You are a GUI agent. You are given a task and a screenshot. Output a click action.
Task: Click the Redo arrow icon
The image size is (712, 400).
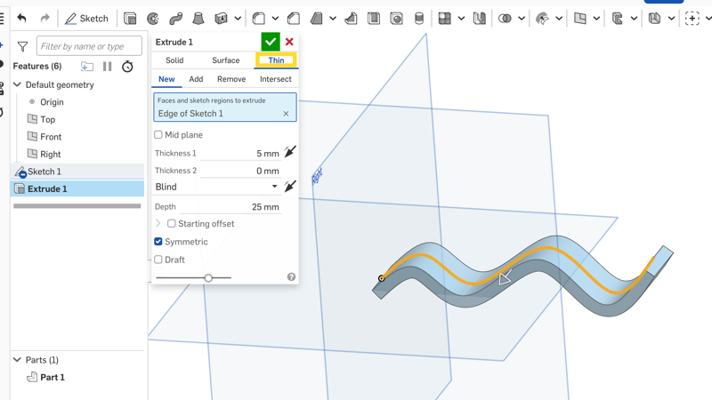coord(44,19)
